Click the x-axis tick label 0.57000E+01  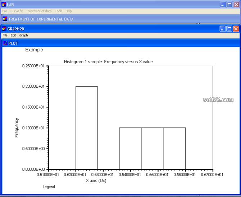click(212, 175)
